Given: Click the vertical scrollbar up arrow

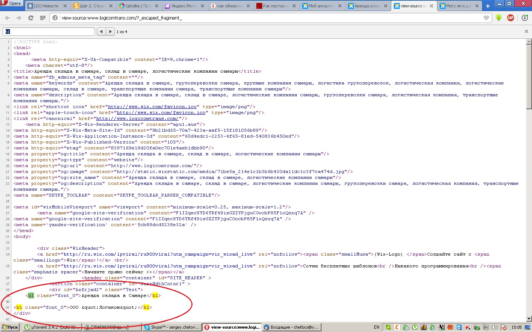Looking at the screenshot, I should pos(529,41).
